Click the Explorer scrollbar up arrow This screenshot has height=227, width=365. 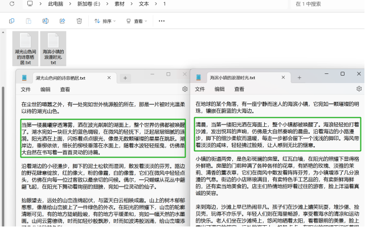coord(3,32)
